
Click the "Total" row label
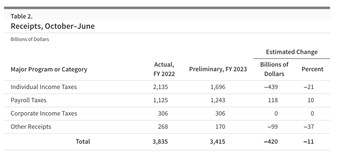click(x=83, y=142)
